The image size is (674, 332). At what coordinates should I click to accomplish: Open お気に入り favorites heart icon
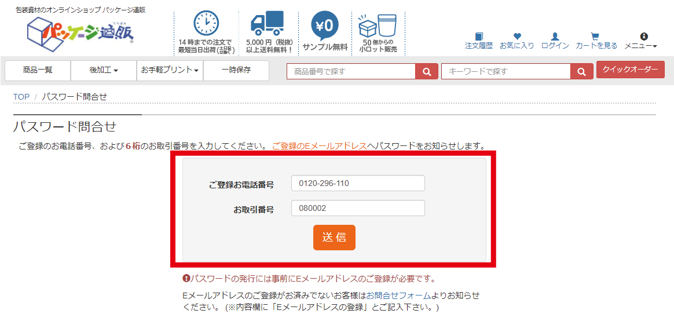click(517, 37)
